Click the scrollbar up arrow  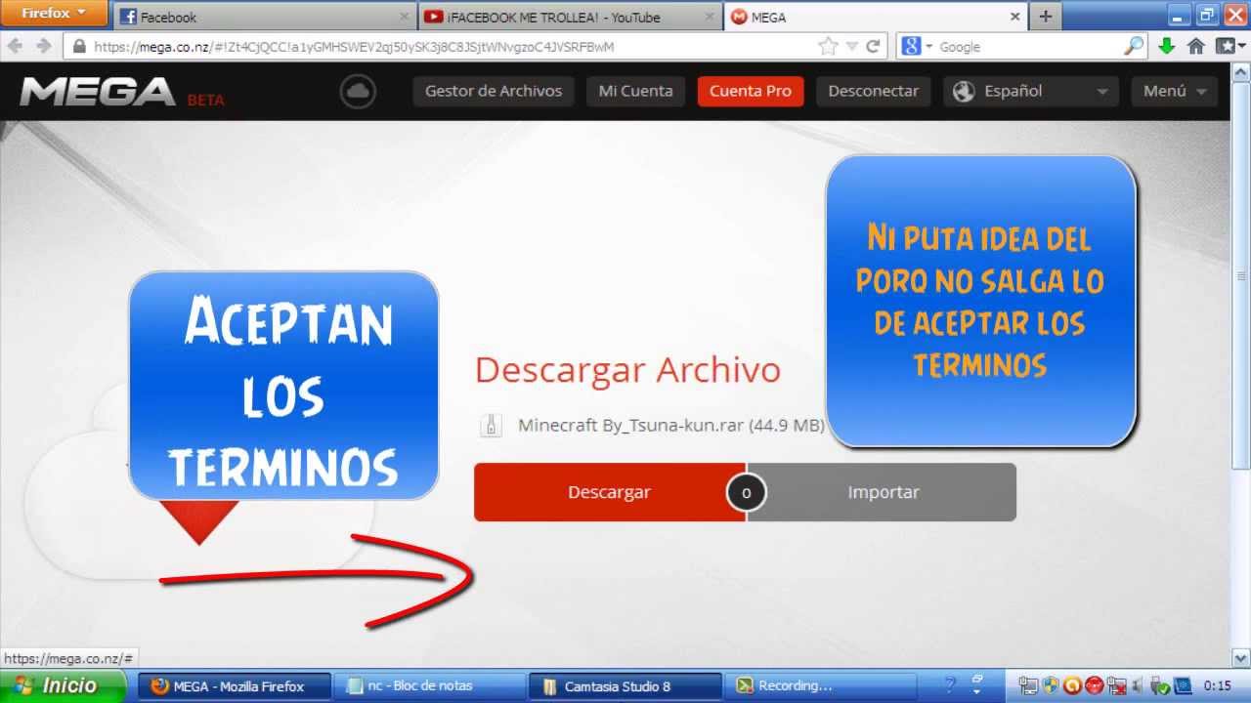point(1241,71)
